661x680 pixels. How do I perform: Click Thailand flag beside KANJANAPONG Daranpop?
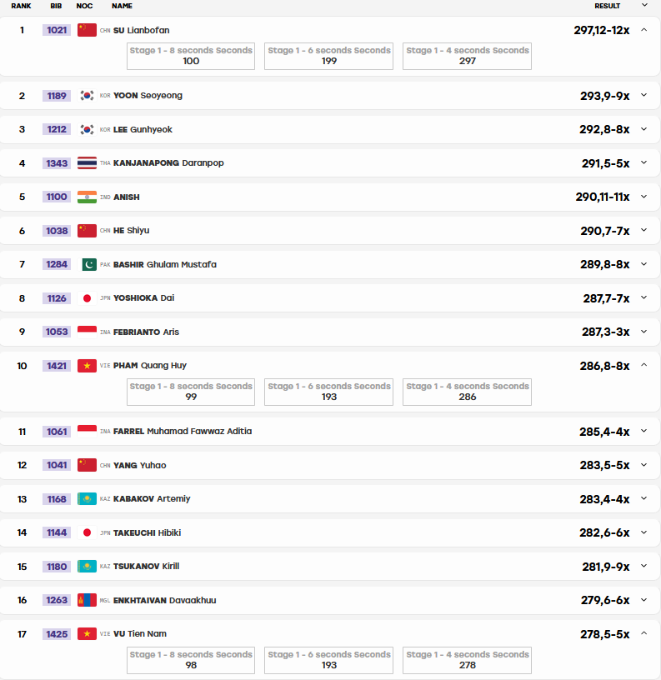(x=87, y=163)
